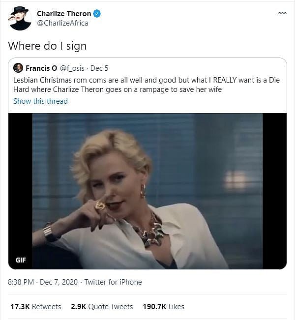
Task: Open the Francis O name in quoted tweet
Action: [x=41, y=68]
